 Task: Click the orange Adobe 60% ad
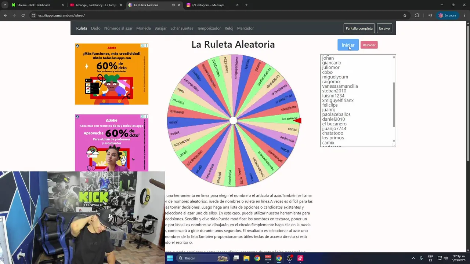pos(112,74)
